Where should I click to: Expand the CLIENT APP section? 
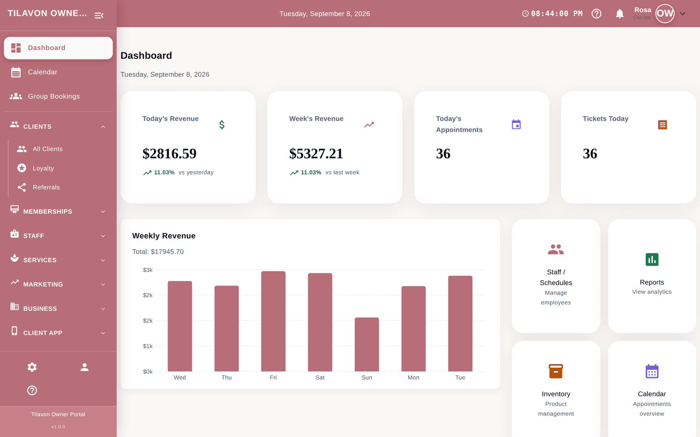[x=58, y=333]
